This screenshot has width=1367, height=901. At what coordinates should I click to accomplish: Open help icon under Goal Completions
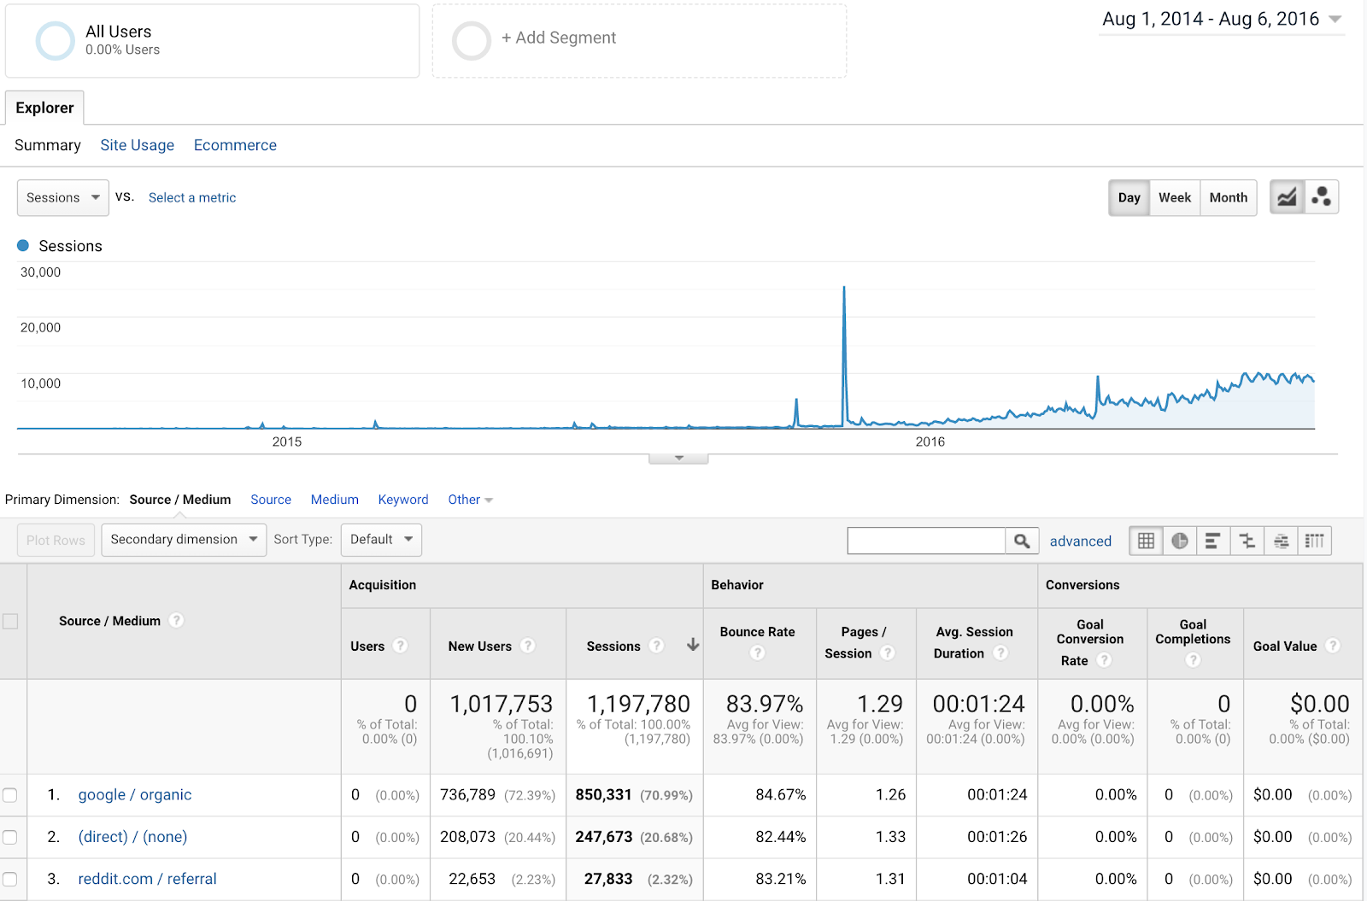1193,659
